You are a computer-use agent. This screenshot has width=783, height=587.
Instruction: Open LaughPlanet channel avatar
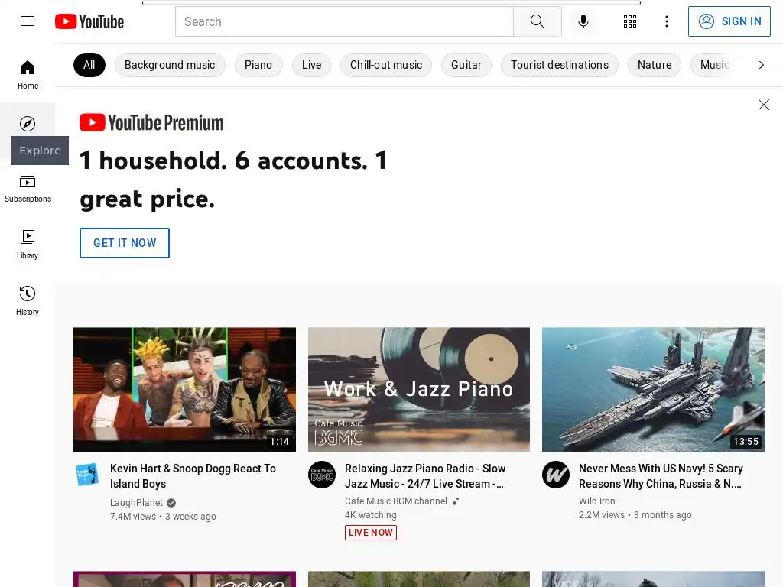(x=87, y=475)
